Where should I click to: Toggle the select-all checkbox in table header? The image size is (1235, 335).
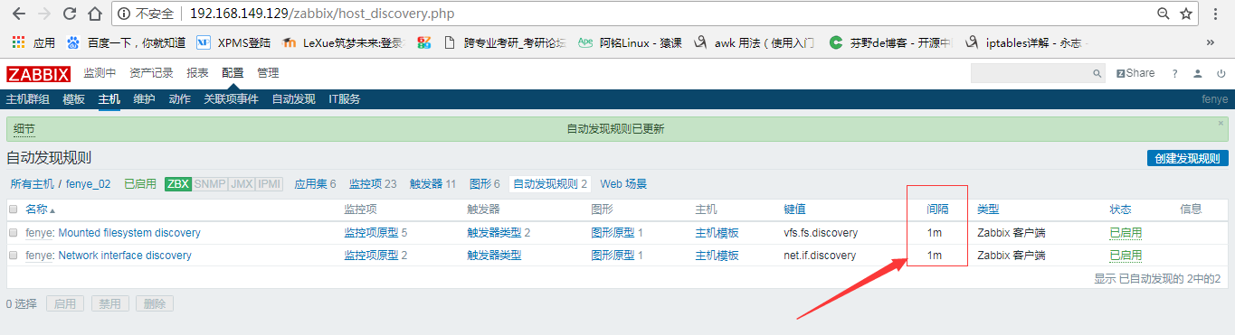coord(13,209)
